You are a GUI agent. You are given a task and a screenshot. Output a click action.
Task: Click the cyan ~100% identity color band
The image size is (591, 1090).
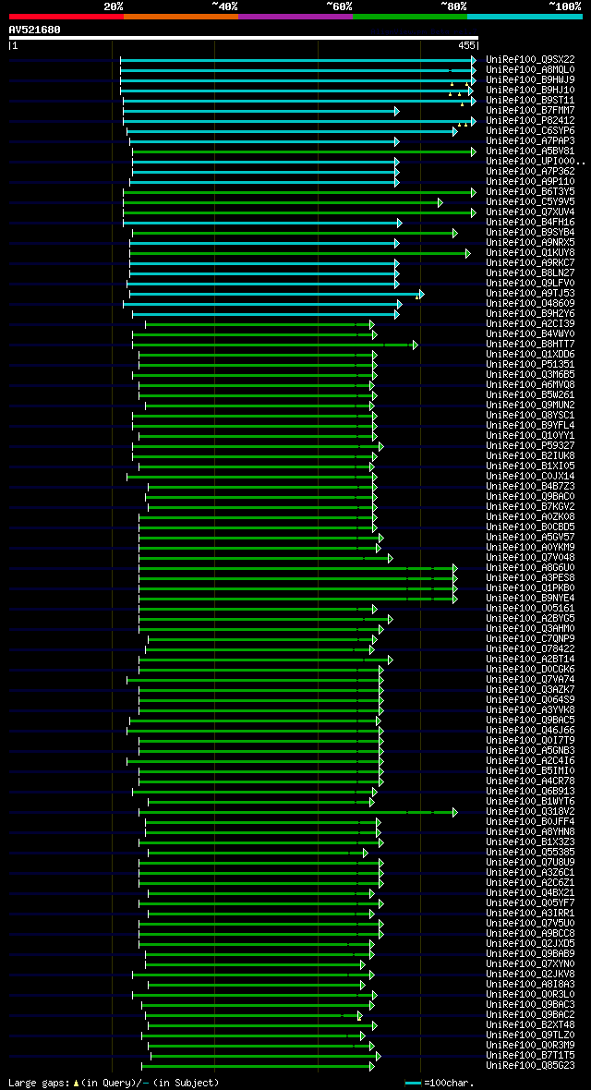click(525, 16)
